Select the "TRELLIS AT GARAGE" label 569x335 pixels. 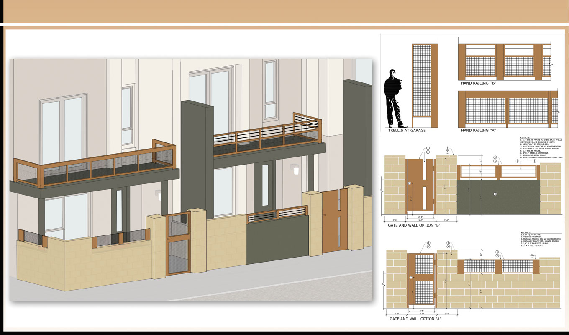coord(407,131)
